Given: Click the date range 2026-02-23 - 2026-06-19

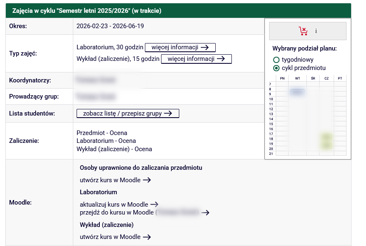Looking at the screenshot, I should coord(110,26).
